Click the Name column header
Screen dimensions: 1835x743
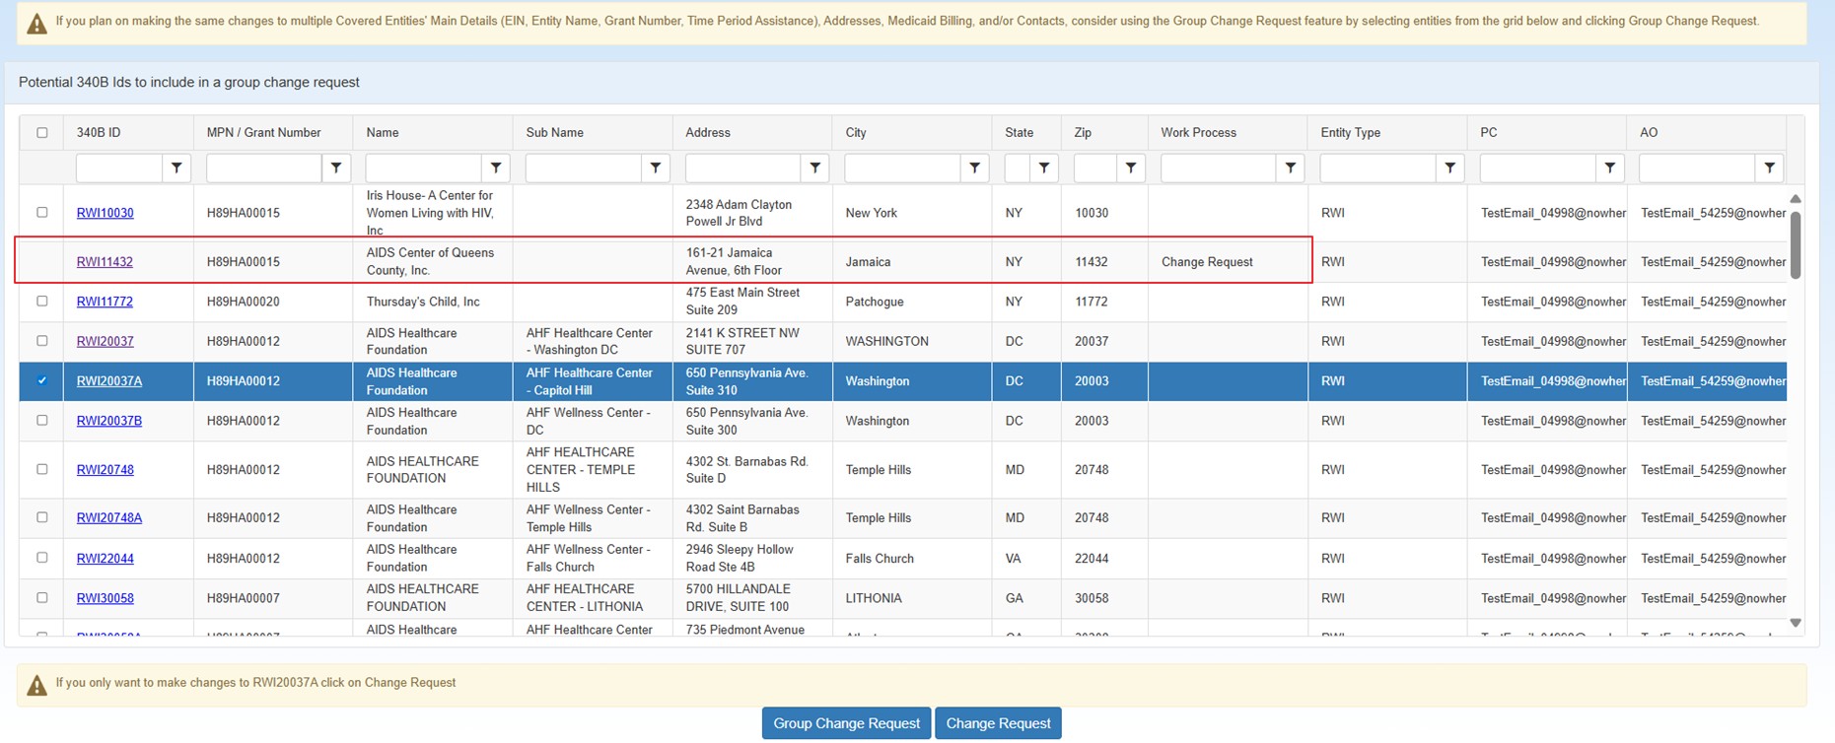click(x=383, y=133)
